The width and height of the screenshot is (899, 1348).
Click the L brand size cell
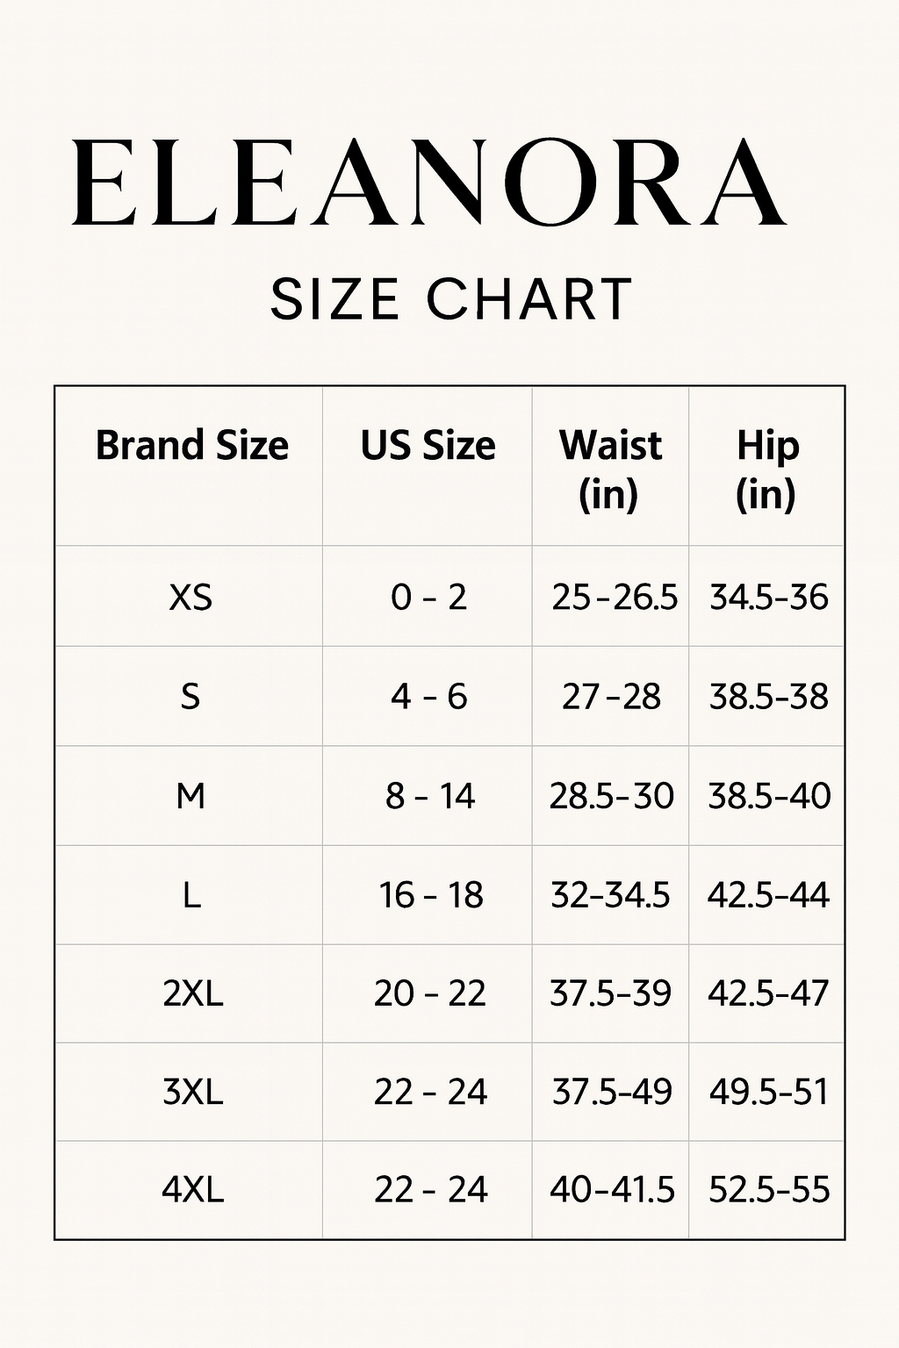coord(191,895)
